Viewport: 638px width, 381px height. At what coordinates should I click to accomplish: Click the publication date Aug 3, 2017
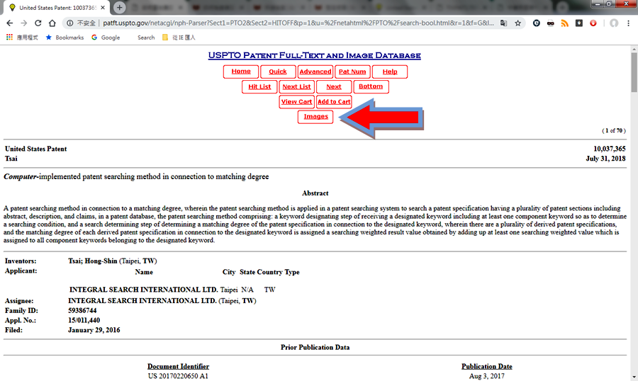pyautogui.click(x=486, y=376)
